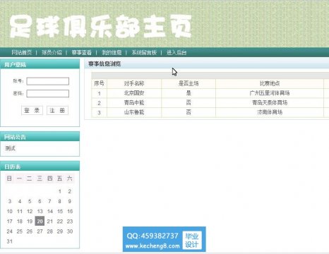Select the highlighted date 20 in calendar
329x254 pixels.
pos(40,221)
